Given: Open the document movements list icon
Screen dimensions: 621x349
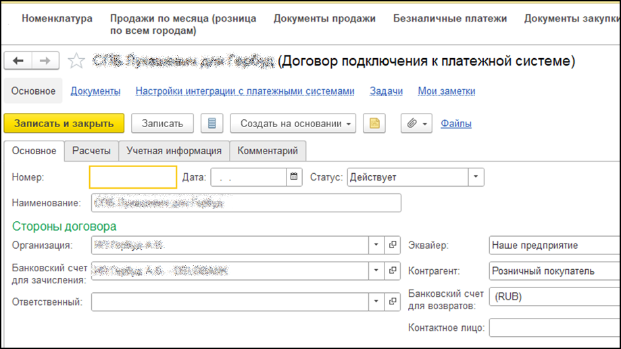Looking at the screenshot, I should coord(212,123).
